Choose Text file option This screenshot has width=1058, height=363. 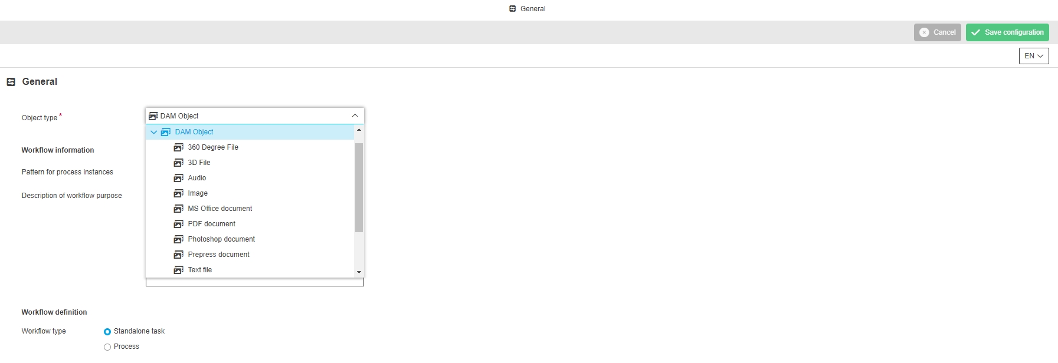click(250, 270)
